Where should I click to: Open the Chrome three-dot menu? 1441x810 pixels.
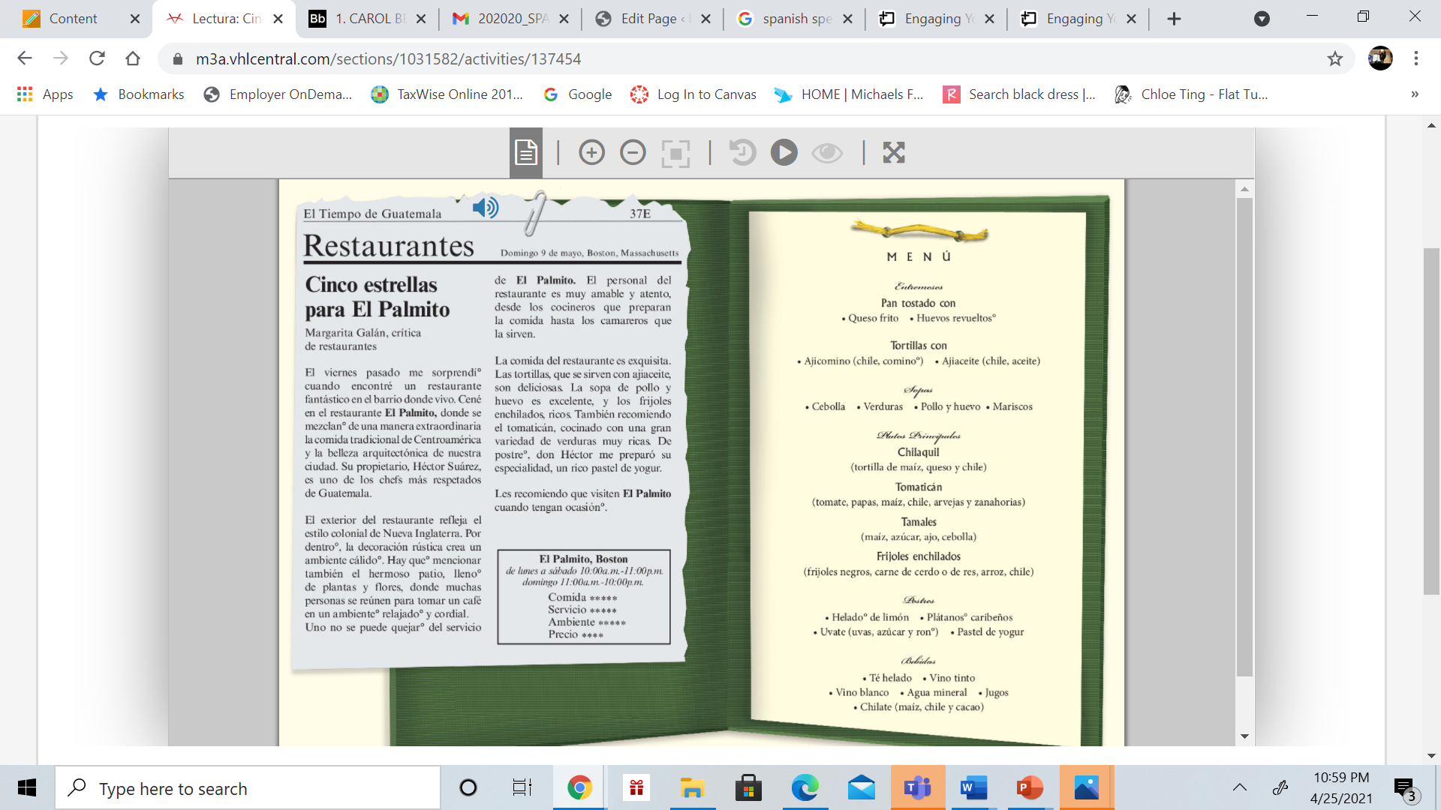1415,58
